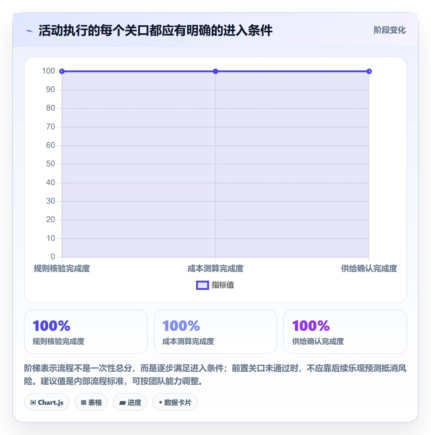Open the 供给确认完成度 100% stat card

pos(345,331)
